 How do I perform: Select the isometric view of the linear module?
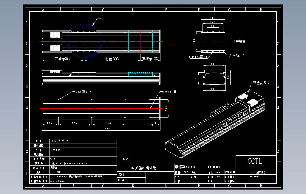click(x=215, y=124)
